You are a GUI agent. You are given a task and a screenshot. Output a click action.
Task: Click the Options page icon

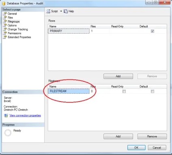tap(5, 25)
